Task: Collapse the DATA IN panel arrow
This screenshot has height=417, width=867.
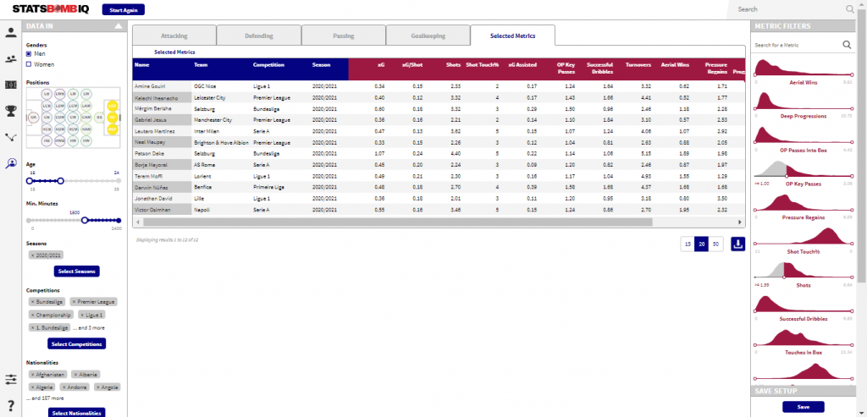Action: click(x=118, y=26)
